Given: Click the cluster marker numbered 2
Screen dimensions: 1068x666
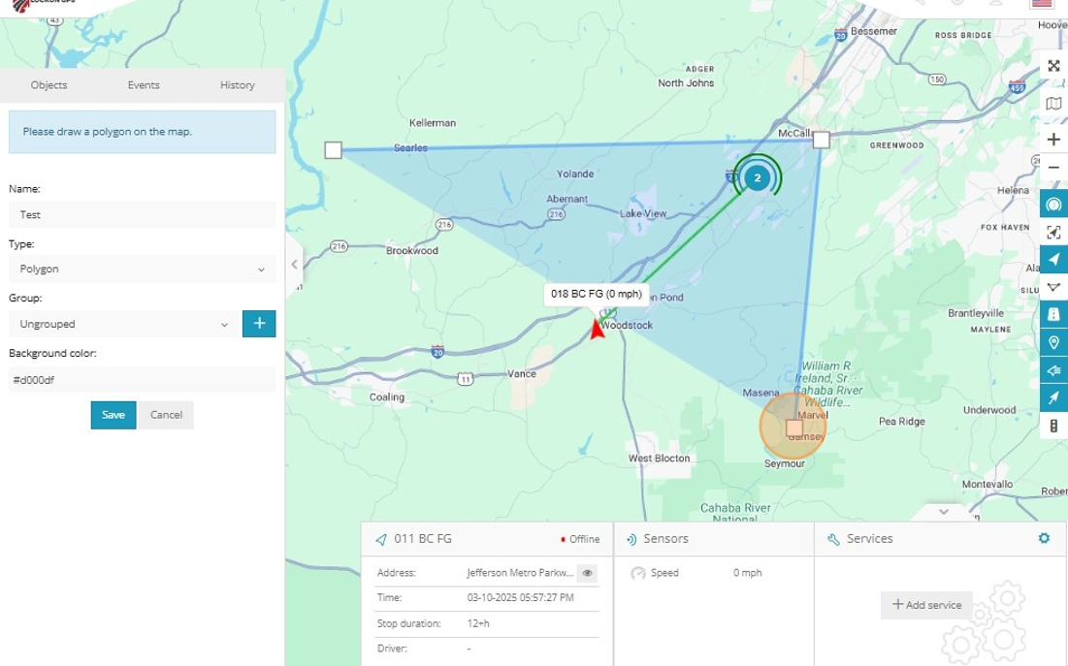Looking at the screenshot, I should pos(757,177).
